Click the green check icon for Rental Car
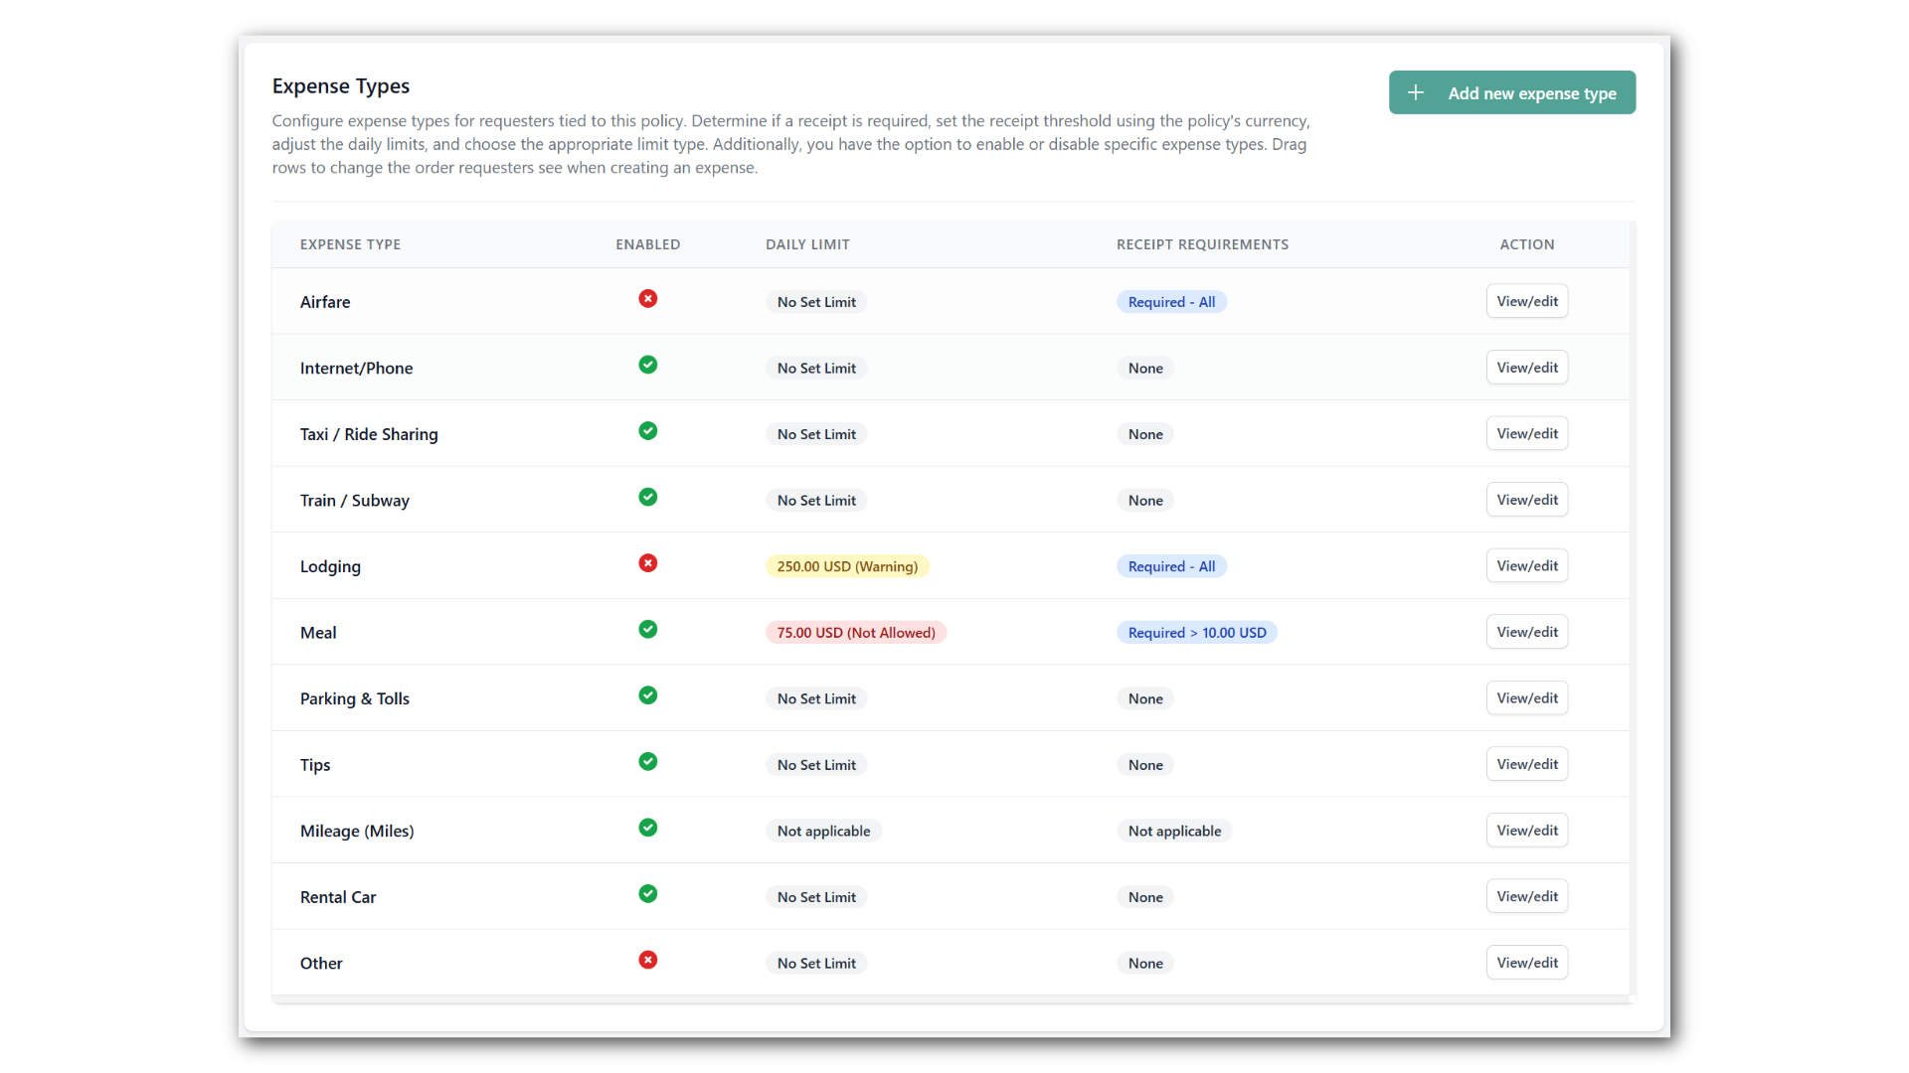 point(647,894)
